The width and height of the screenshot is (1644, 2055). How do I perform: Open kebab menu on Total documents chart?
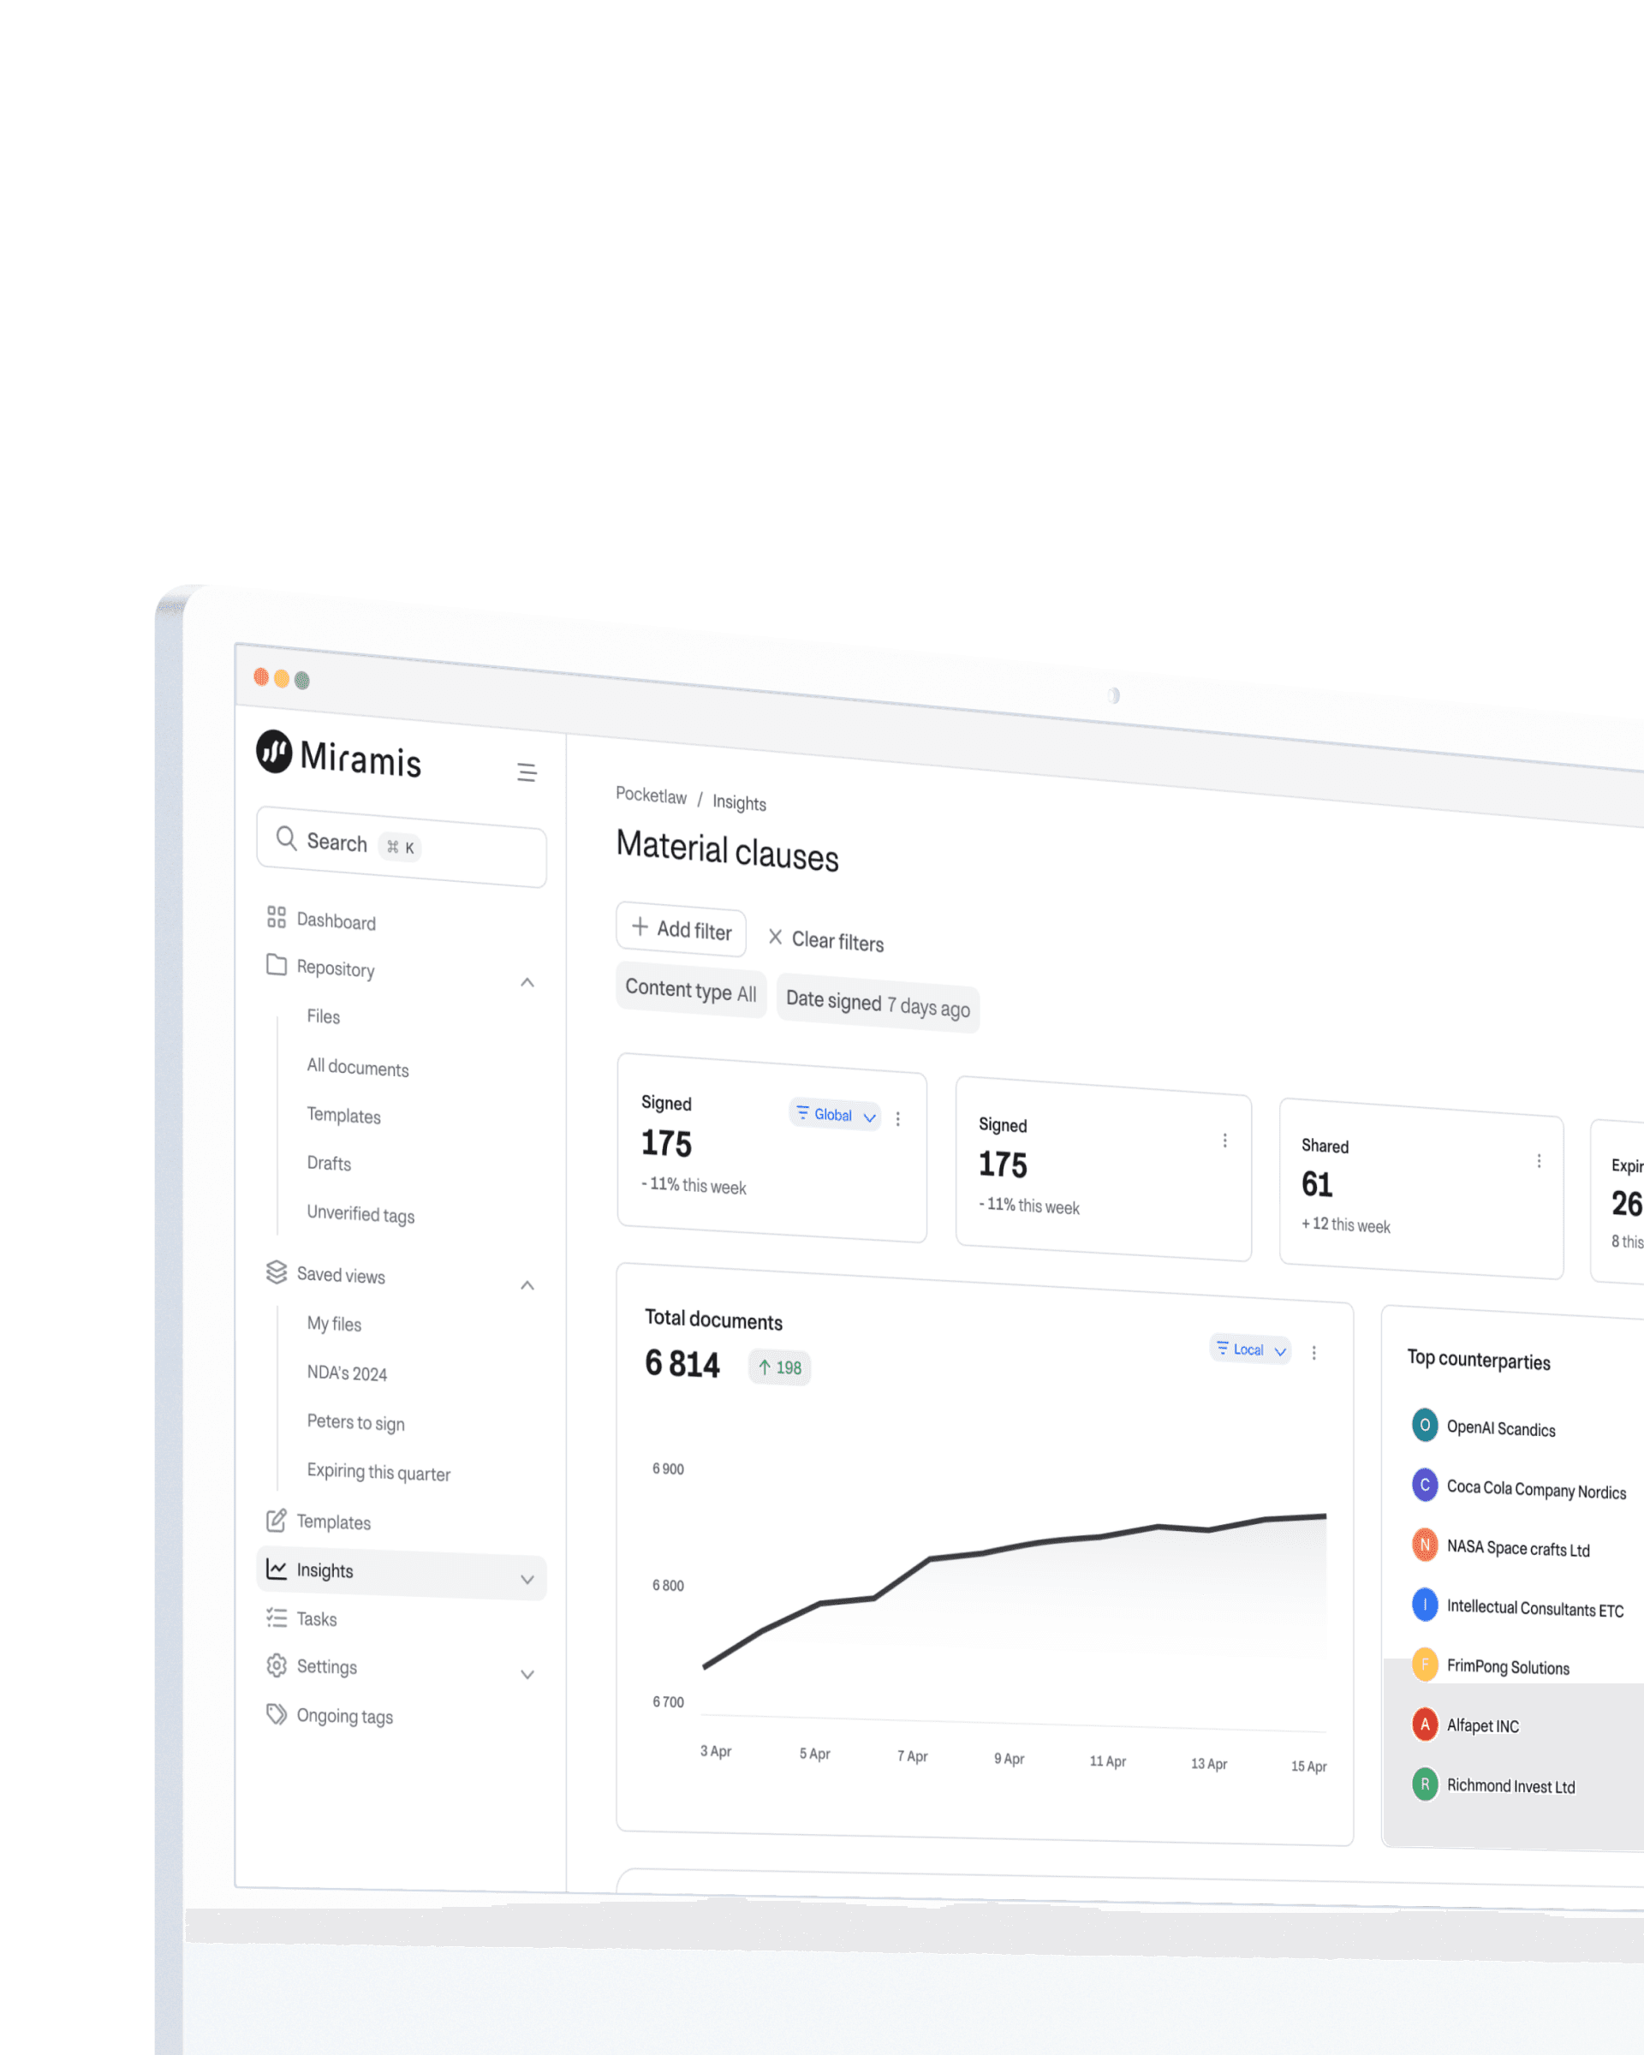tap(1313, 1353)
